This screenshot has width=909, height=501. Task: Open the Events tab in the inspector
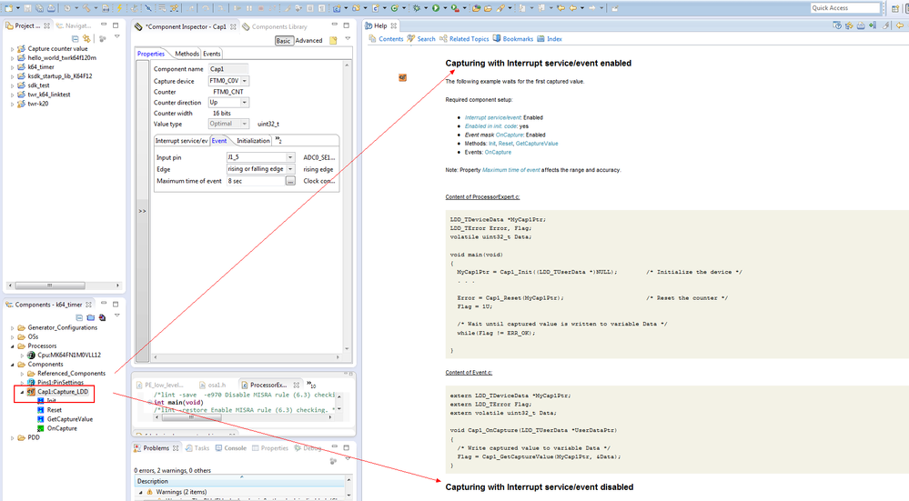click(212, 54)
